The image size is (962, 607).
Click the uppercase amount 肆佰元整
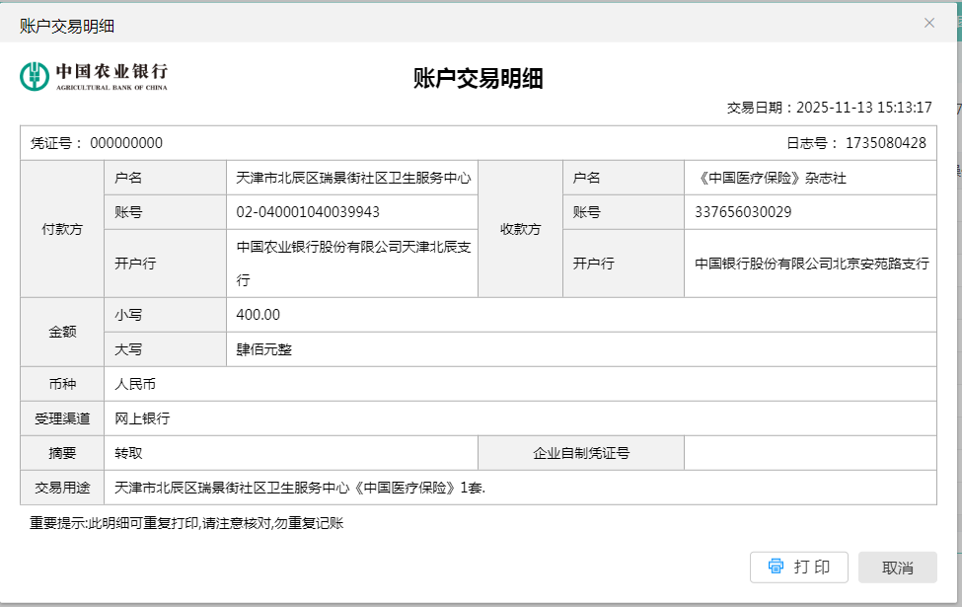point(264,349)
